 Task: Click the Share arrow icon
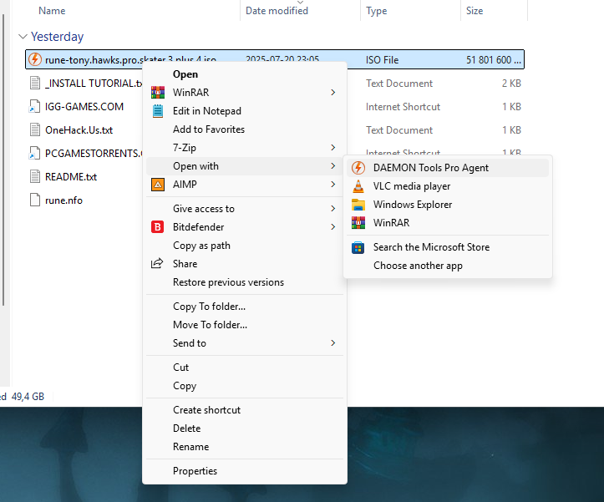click(157, 263)
